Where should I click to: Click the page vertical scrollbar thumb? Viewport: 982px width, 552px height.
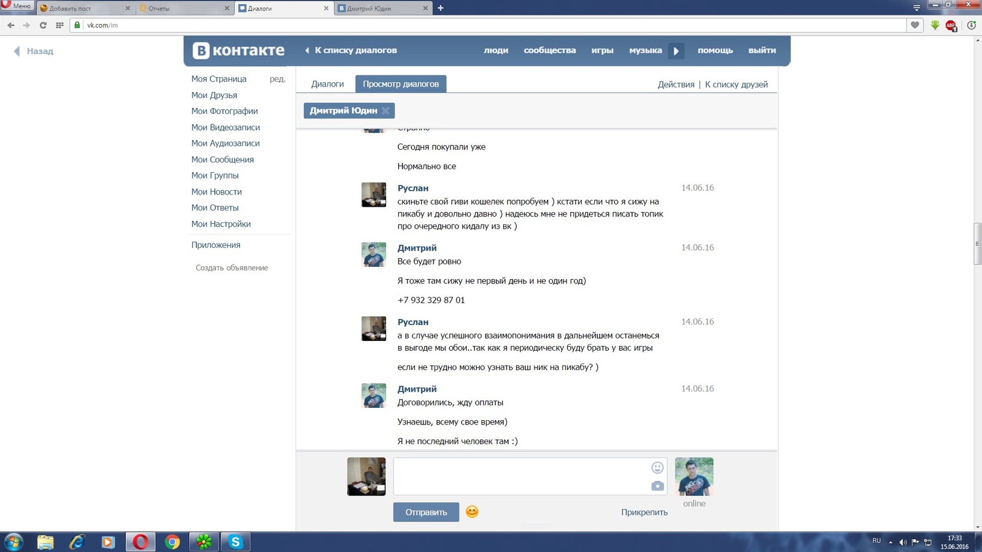point(978,243)
